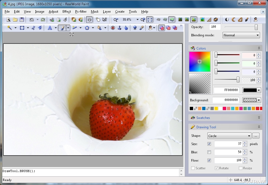Open the Layer menu
This screenshot has width=268, height=185.
tap(107, 12)
